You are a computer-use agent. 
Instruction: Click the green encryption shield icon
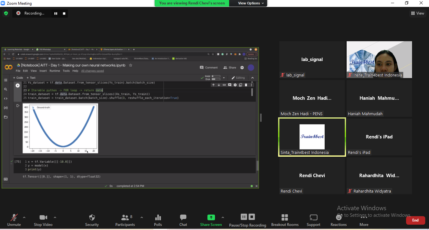[x=6, y=13]
